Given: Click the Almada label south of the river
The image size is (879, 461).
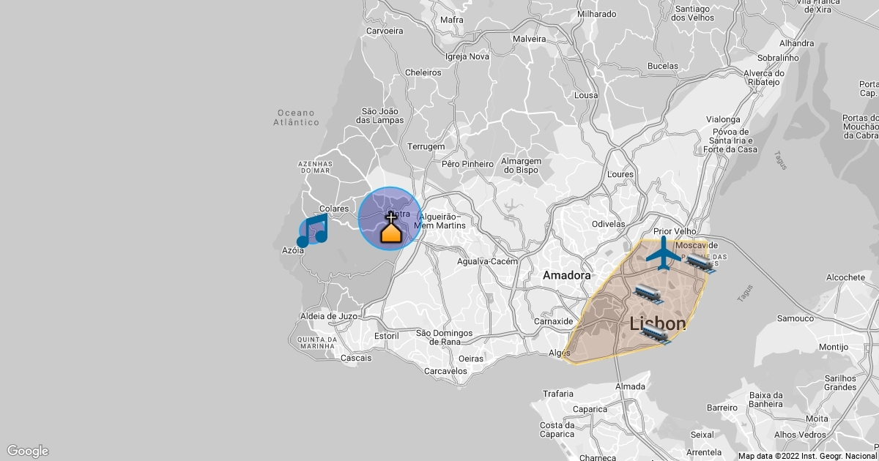Looking at the screenshot, I should coord(630,386).
